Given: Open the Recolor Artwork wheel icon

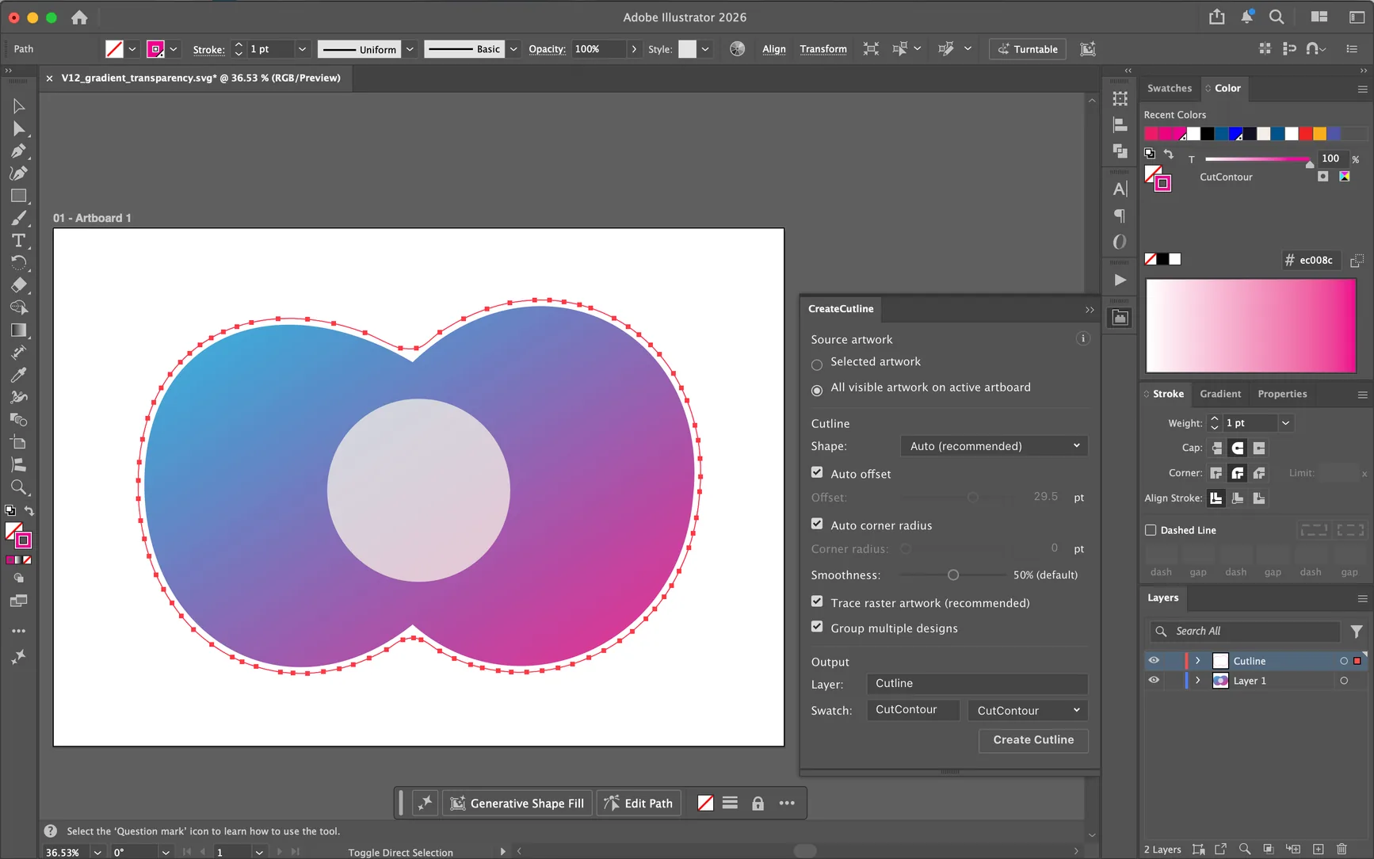Looking at the screenshot, I should pyautogui.click(x=737, y=49).
